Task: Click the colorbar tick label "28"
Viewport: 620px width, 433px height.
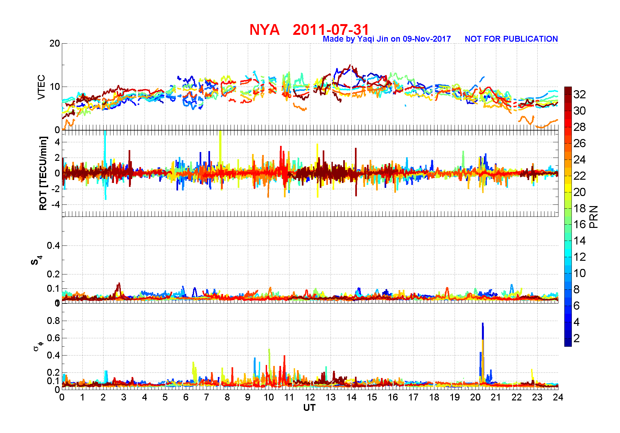Action: tap(580, 127)
